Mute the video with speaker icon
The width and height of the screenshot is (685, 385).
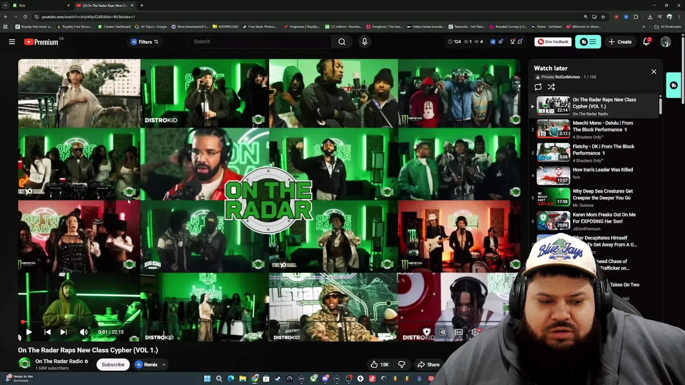tap(83, 332)
